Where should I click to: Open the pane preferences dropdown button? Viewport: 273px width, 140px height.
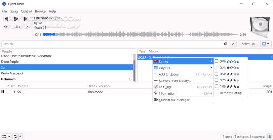click(266, 44)
